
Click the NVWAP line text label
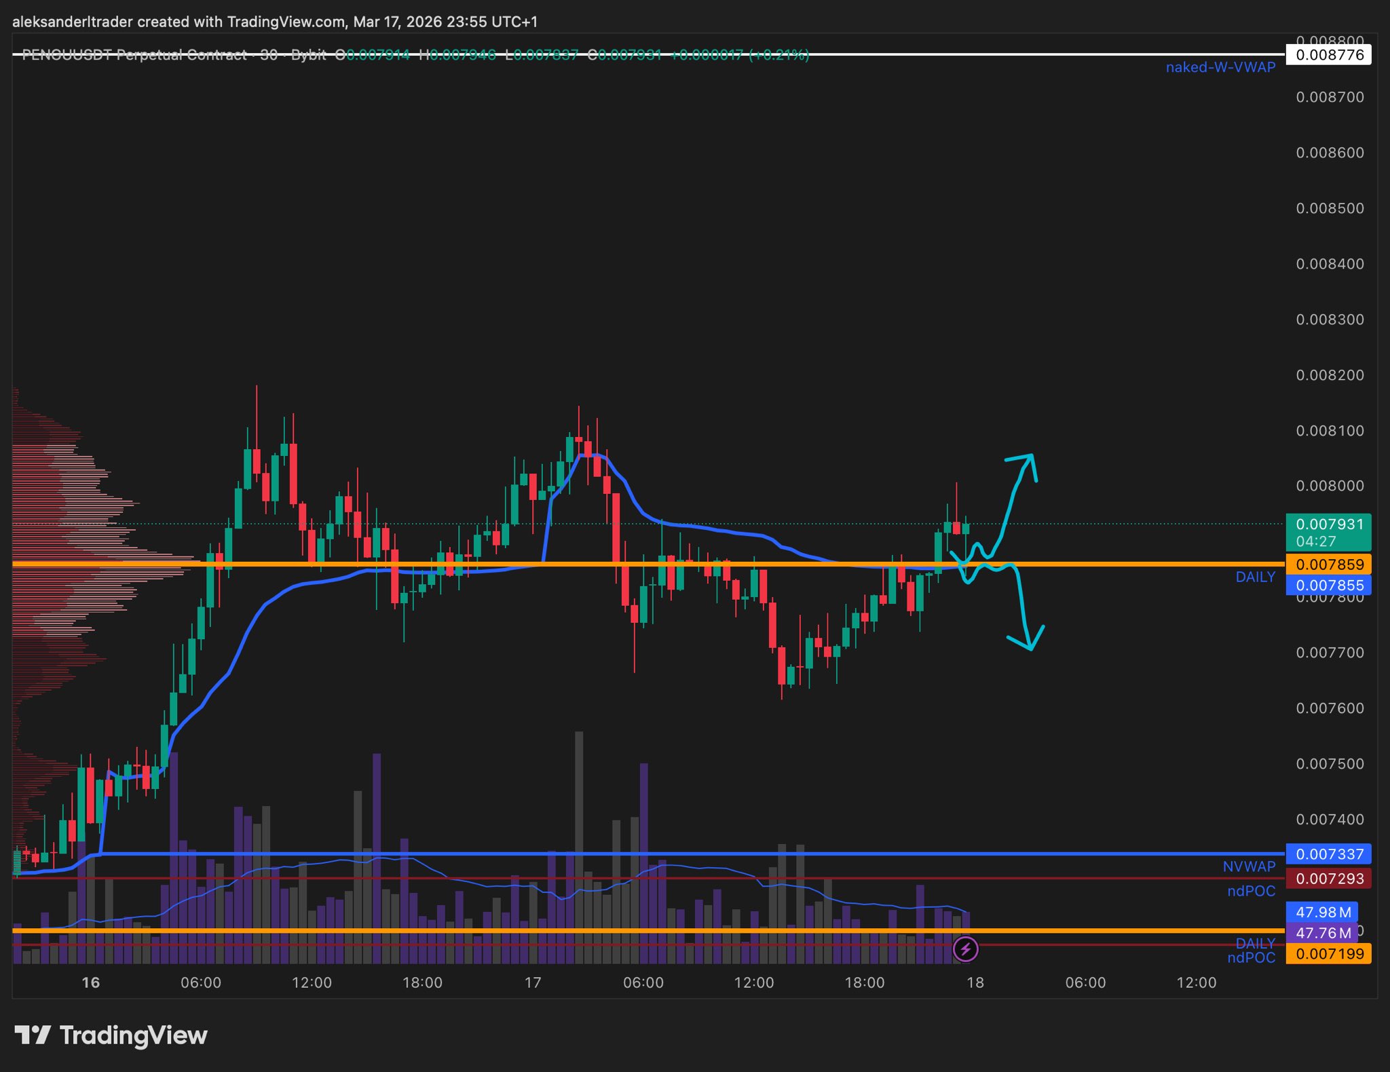point(1248,866)
